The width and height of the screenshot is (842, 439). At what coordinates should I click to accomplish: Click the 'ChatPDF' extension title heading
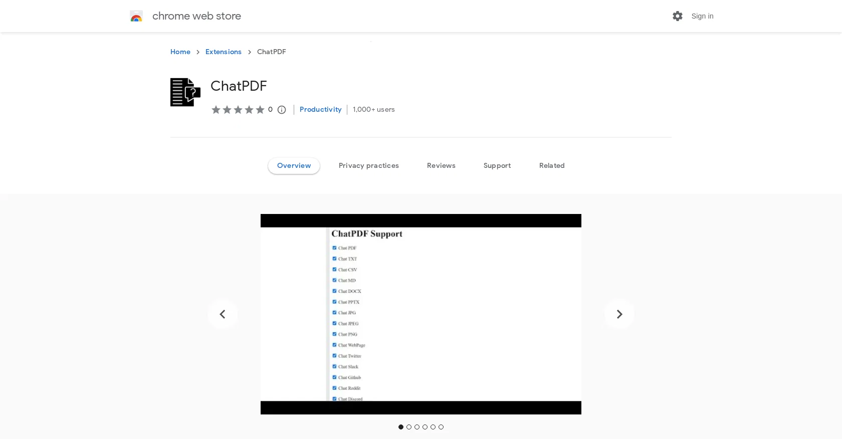coord(239,86)
